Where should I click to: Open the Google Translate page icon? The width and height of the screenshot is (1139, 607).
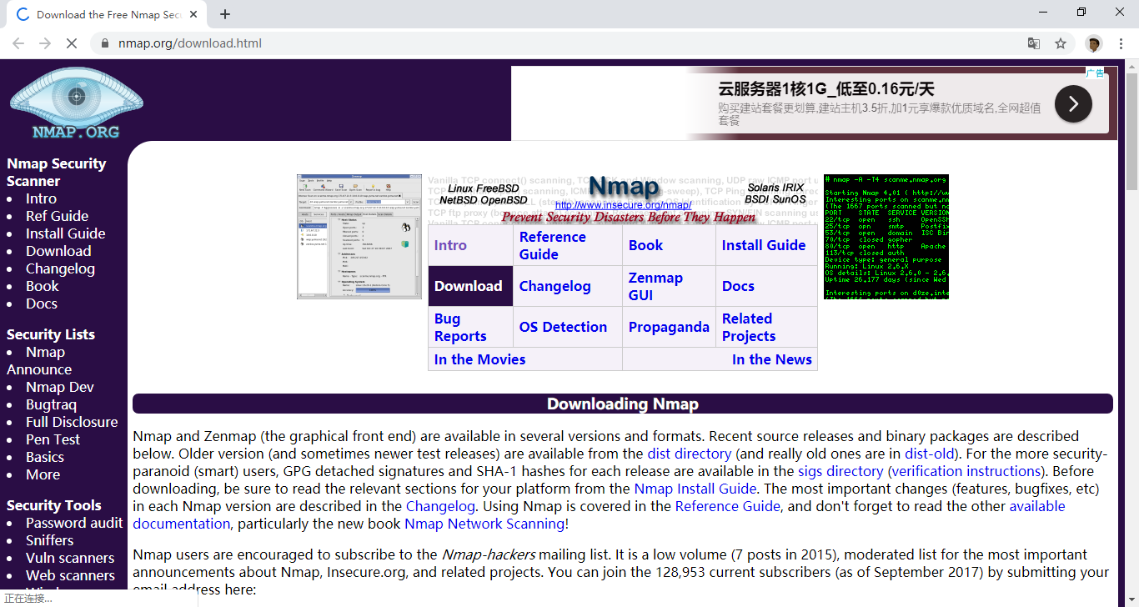tap(1034, 43)
